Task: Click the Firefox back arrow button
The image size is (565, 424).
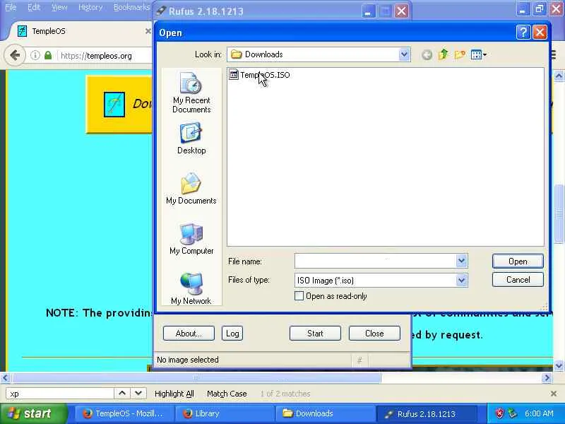Action: point(15,55)
